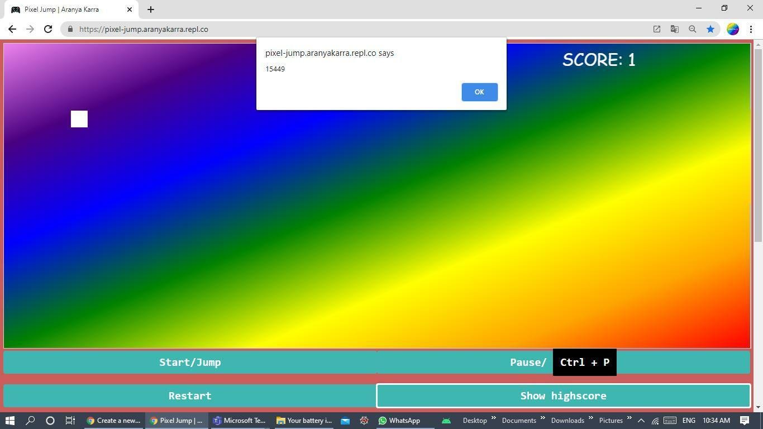Click the Show highscore button
This screenshot has height=429, width=763.
pyautogui.click(x=563, y=395)
